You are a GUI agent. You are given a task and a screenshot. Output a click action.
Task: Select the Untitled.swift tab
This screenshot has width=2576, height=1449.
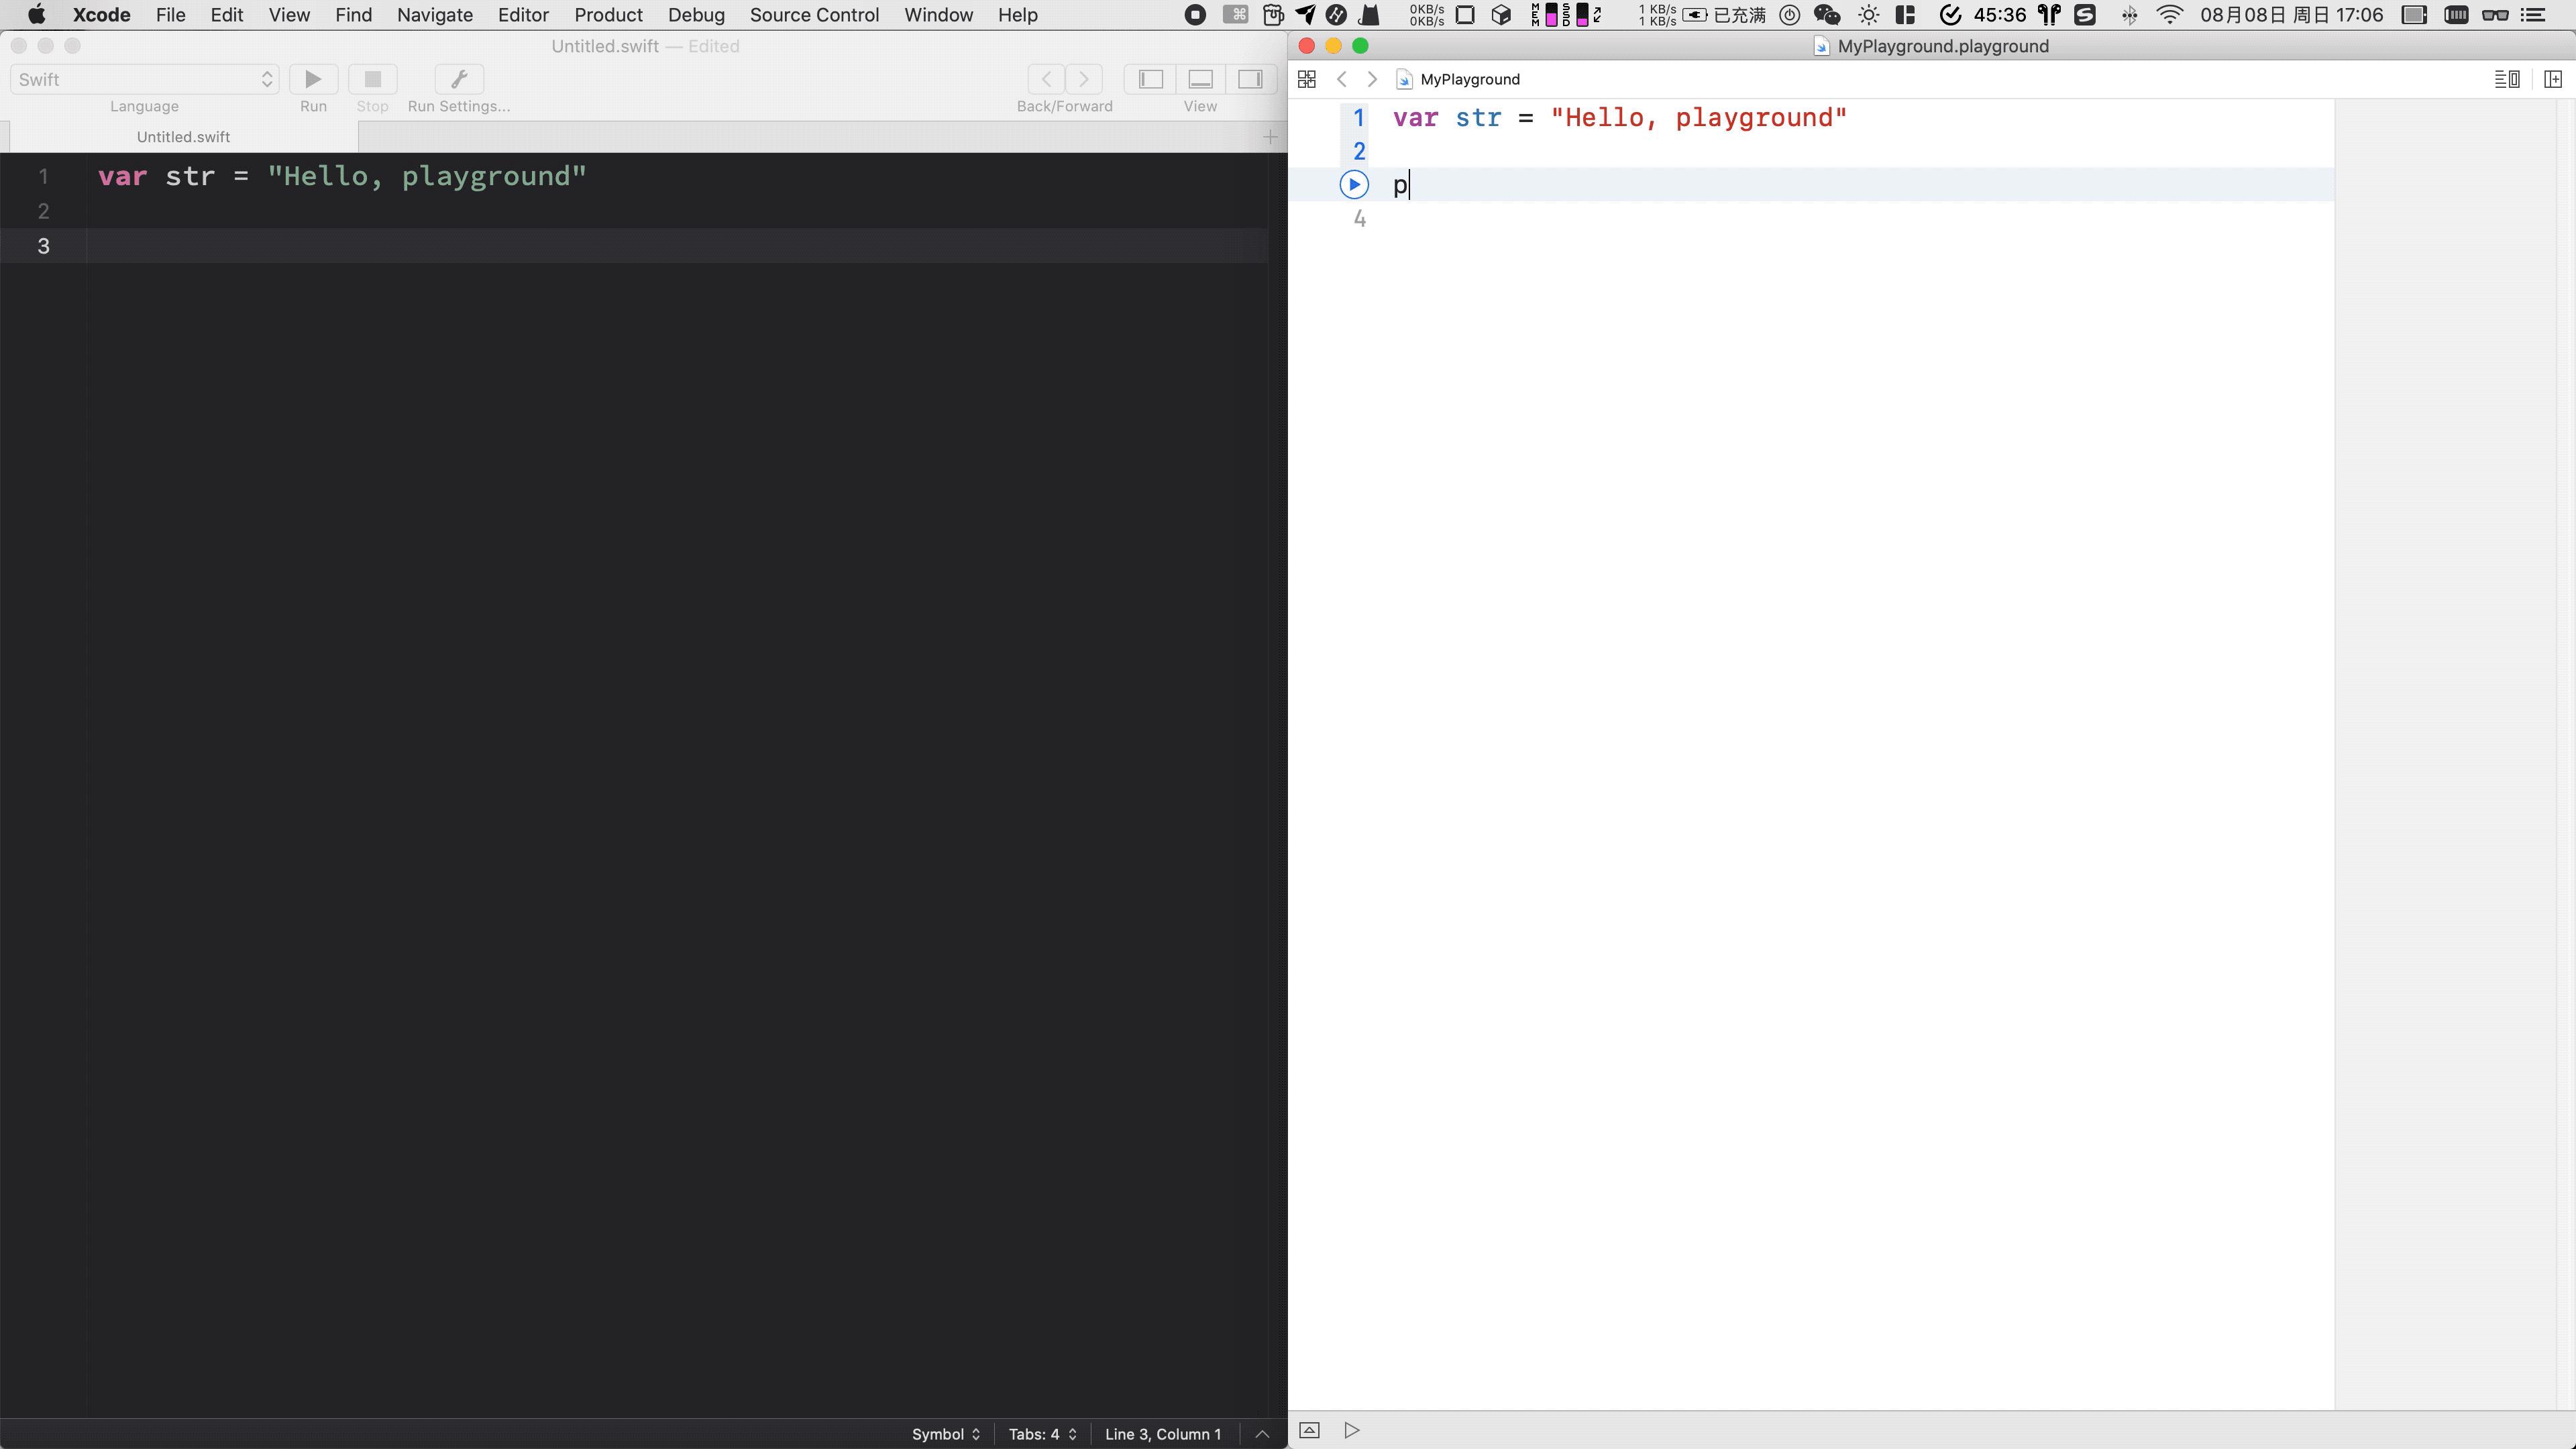183,137
